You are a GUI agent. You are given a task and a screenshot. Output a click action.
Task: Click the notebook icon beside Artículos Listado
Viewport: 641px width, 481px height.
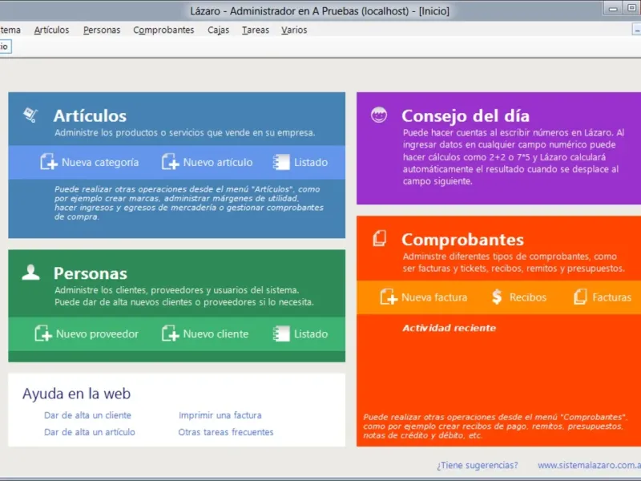click(281, 162)
